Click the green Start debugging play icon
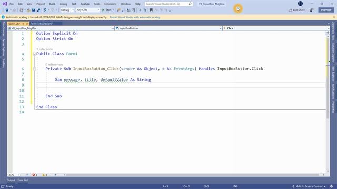Screen dimensions: 337x189 (103, 10)
